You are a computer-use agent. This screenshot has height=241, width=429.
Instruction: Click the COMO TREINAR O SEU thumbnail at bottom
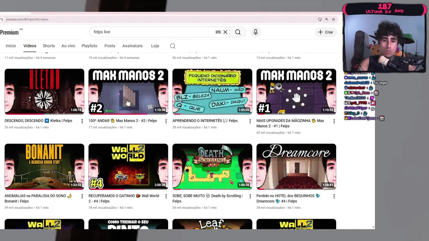pyautogui.click(x=128, y=224)
